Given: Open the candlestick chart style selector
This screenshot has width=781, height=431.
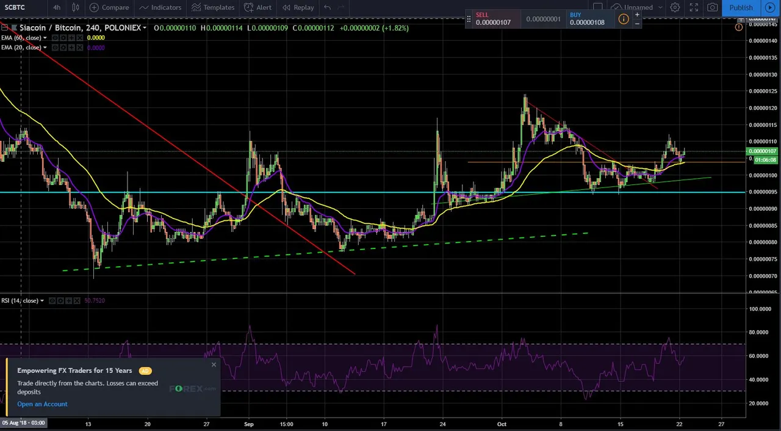Looking at the screenshot, I should click(x=76, y=7).
